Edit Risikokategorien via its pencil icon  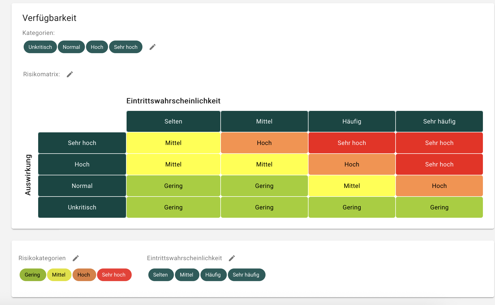[x=76, y=258]
